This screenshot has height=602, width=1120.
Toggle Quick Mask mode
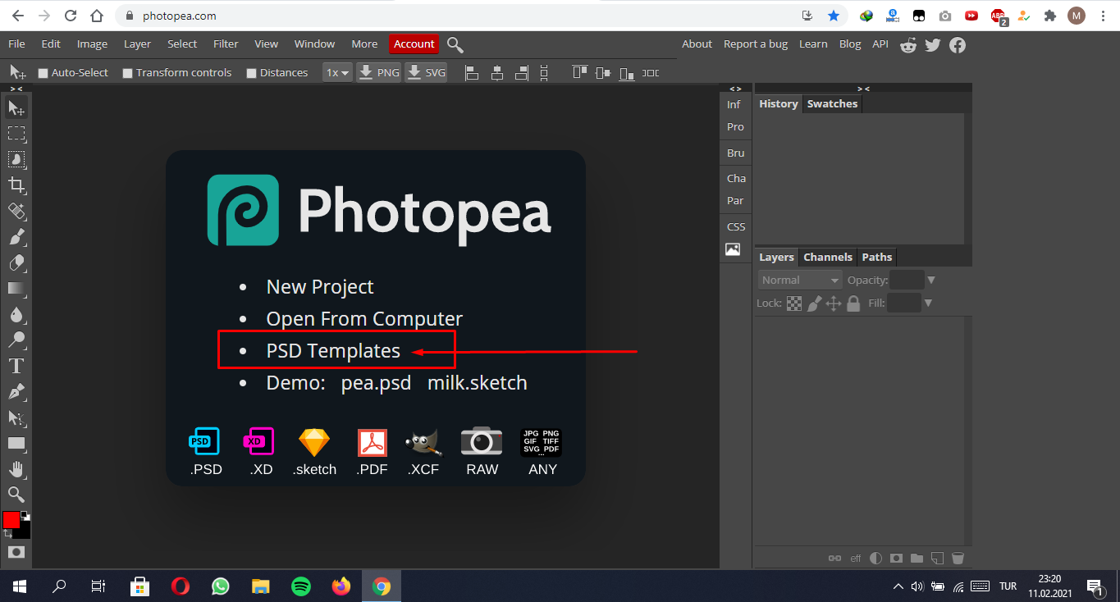16,552
